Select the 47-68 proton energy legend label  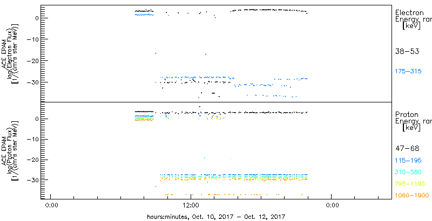click(407, 149)
